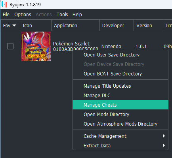Click the Ryujinx logo in the title bar
Viewport: 172px width, 158px height.
pyautogui.click(x=4, y=4)
